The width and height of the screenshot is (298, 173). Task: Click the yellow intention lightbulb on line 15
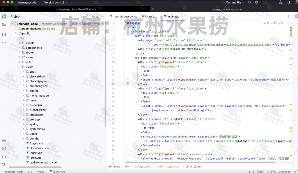point(127,83)
